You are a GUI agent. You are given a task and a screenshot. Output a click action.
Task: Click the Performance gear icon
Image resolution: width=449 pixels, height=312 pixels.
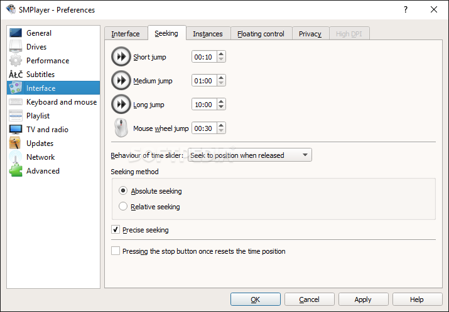(16, 60)
